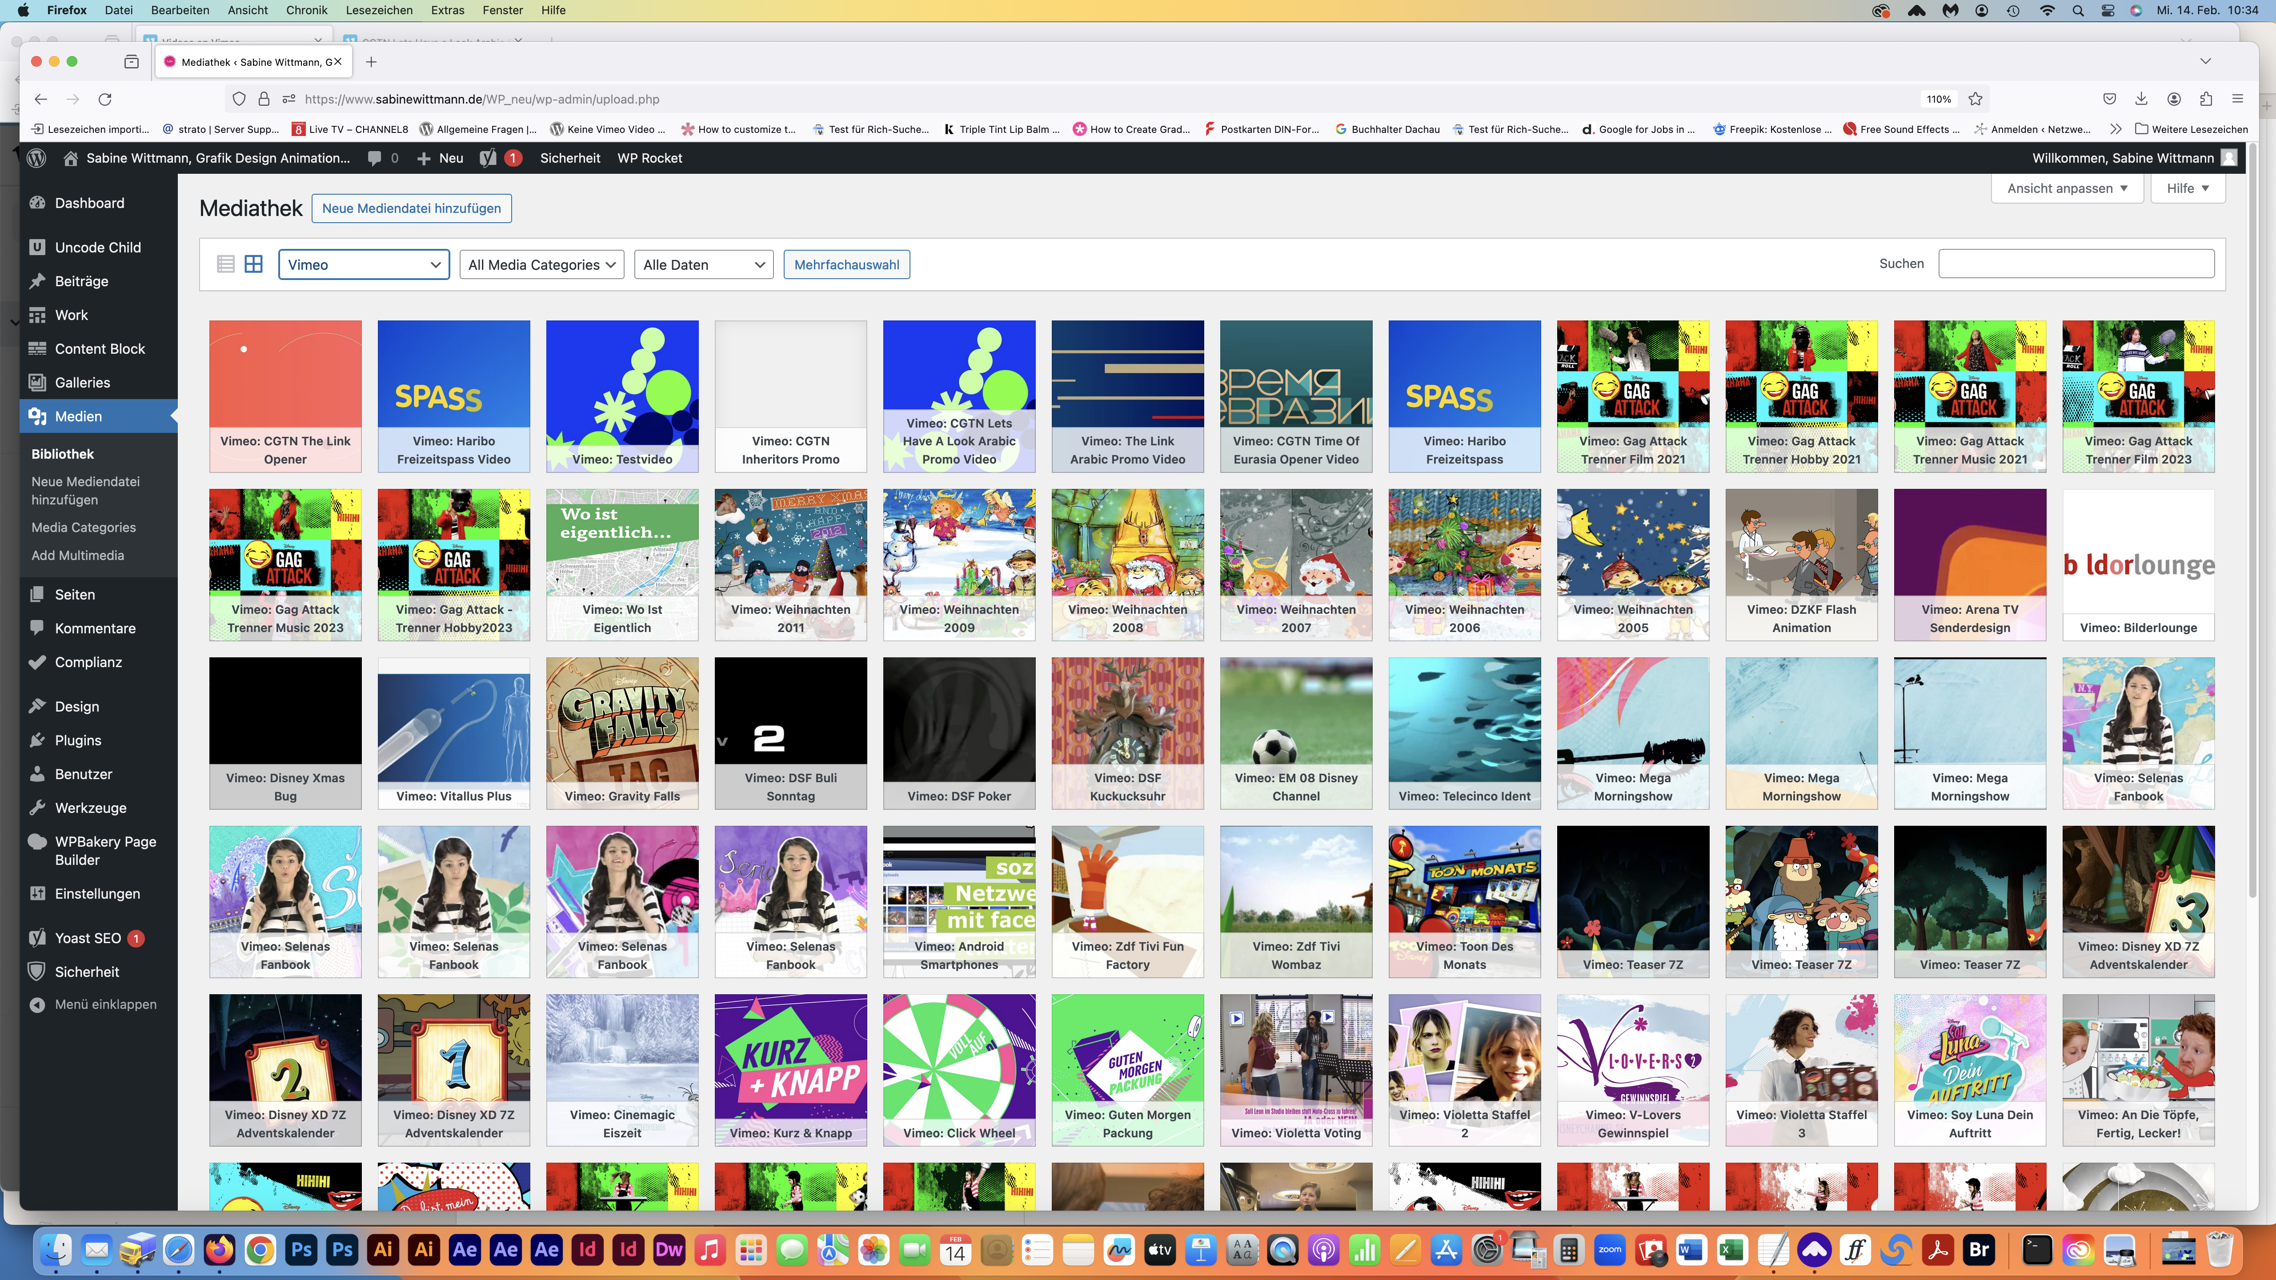The image size is (2276, 1280).
Task: Launch Adobe Dreamweaver from the Dock
Action: pyautogui.click(x=669, y=1250)
